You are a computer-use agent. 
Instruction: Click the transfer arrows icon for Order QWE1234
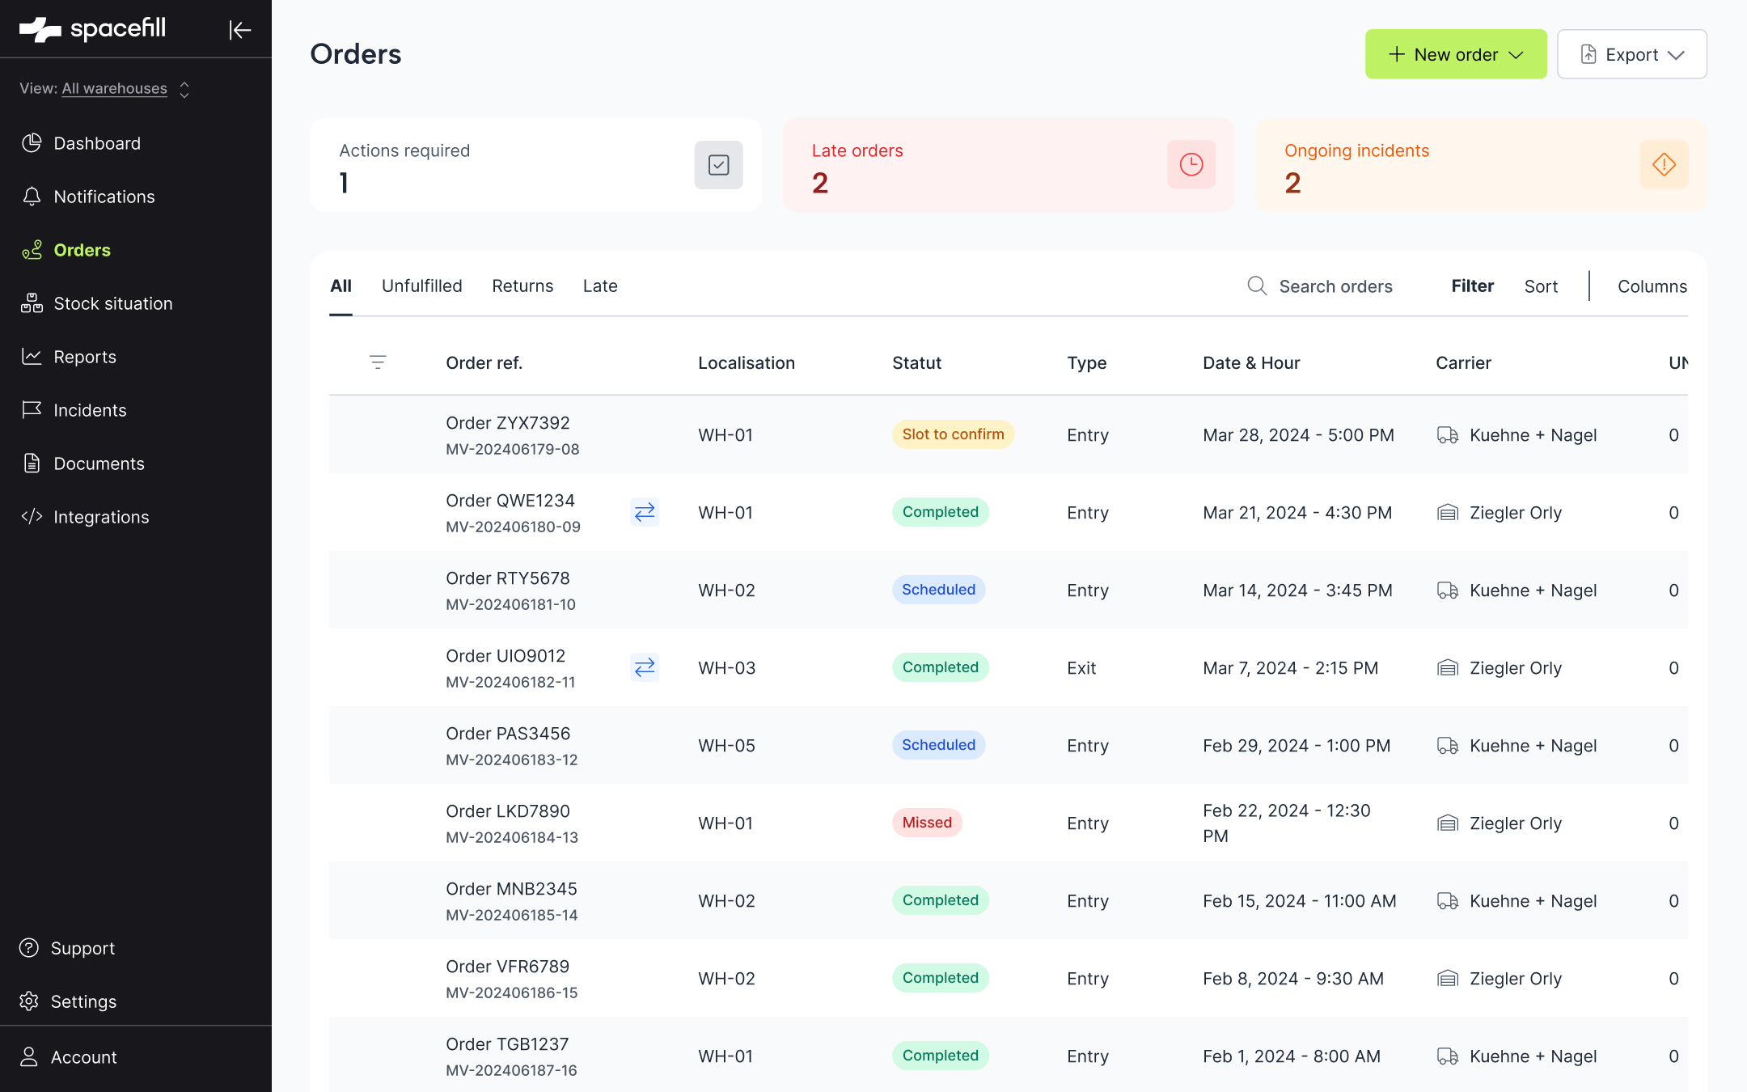645,512
